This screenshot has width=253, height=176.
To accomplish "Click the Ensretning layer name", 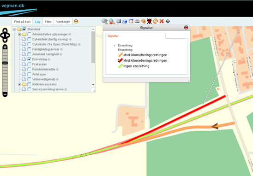I will (40, 59).
